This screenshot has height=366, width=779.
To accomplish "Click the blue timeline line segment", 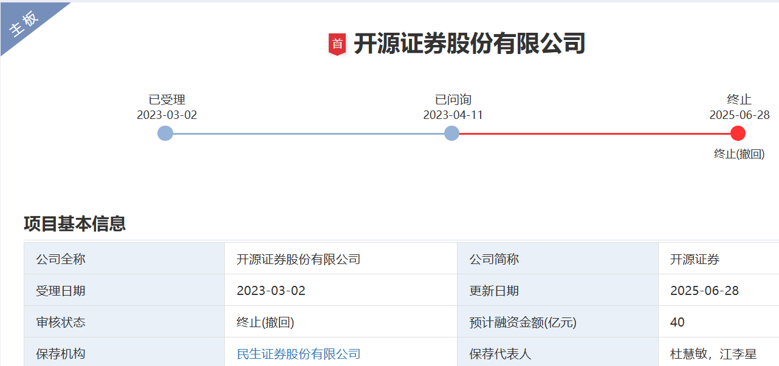I will tap(308, 134).
